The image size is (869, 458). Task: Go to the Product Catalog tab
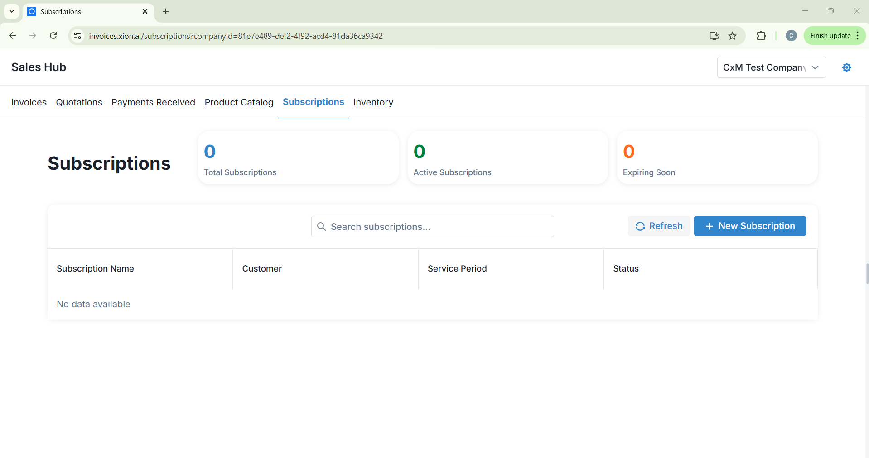(239, 102)
